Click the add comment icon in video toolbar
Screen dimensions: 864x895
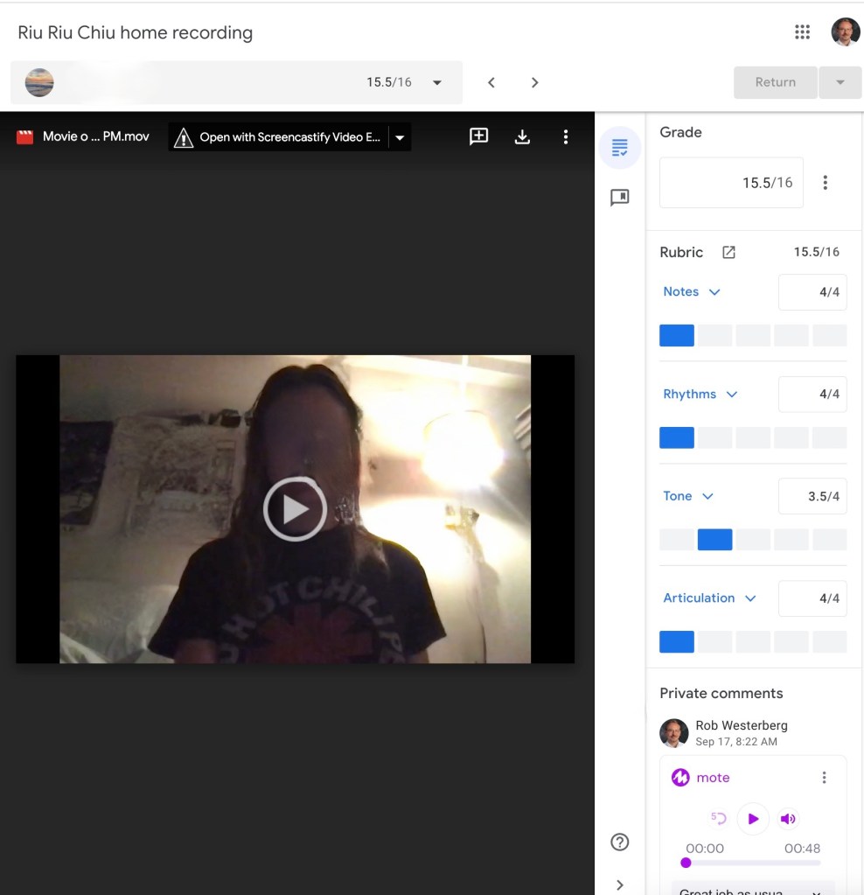point(478,136)
